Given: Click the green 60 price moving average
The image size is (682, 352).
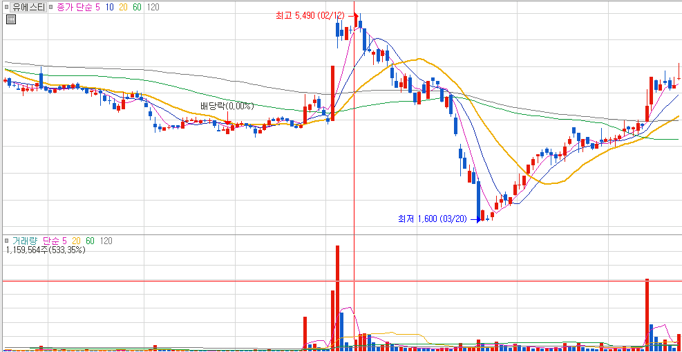Looking at the screenshot, I should point(137,8).
